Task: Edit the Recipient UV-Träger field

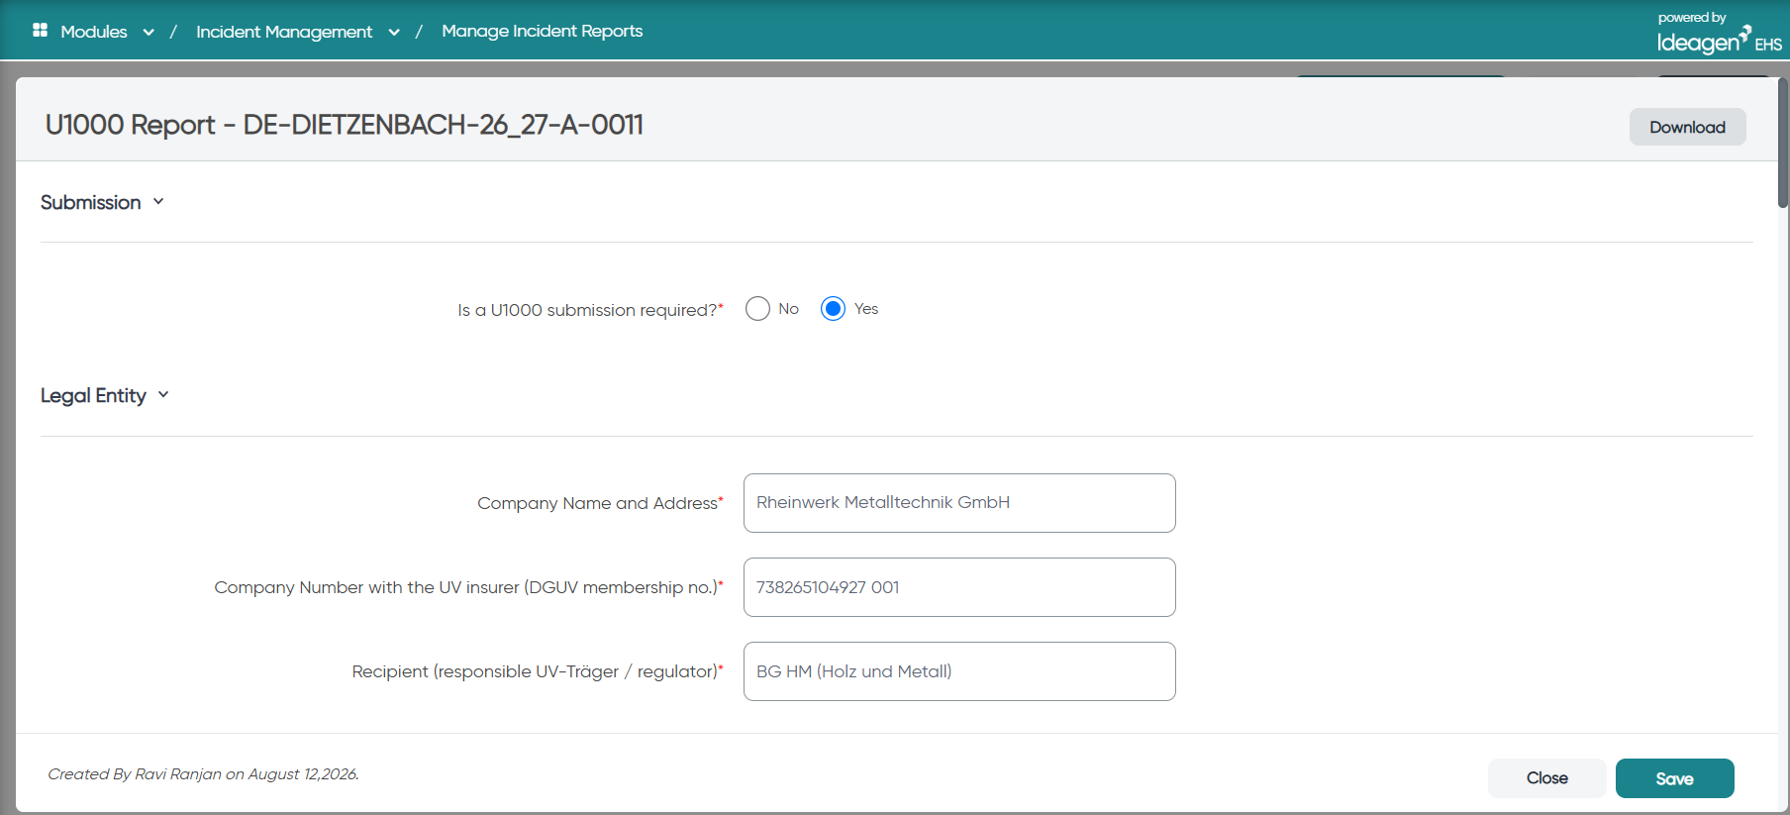Action: (x=959, y=671)
